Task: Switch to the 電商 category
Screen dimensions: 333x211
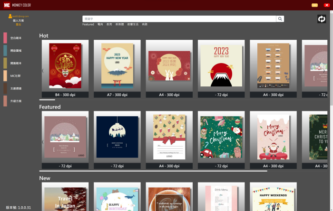Action: tap(100, 24)
